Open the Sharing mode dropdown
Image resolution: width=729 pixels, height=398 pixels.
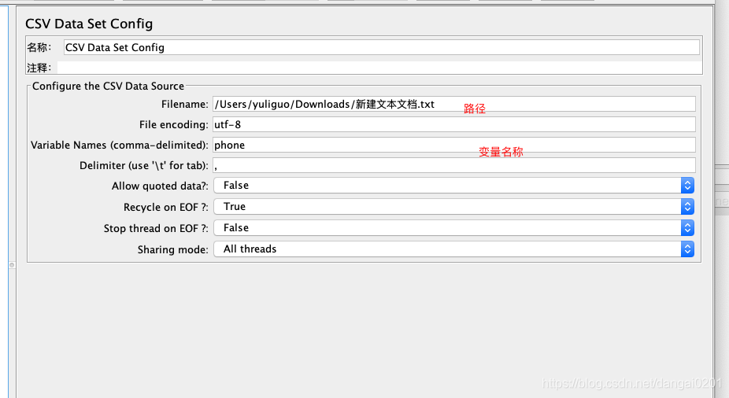click(453, 249)
